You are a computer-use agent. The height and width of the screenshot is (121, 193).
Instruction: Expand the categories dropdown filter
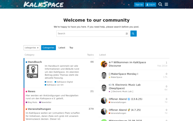pyautogui.click(x=32, y=48)
